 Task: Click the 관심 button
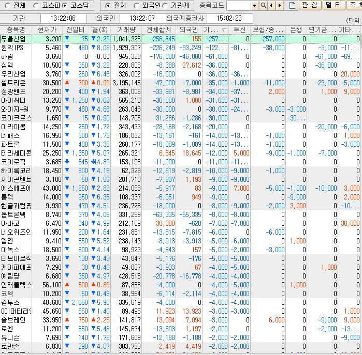310,5
